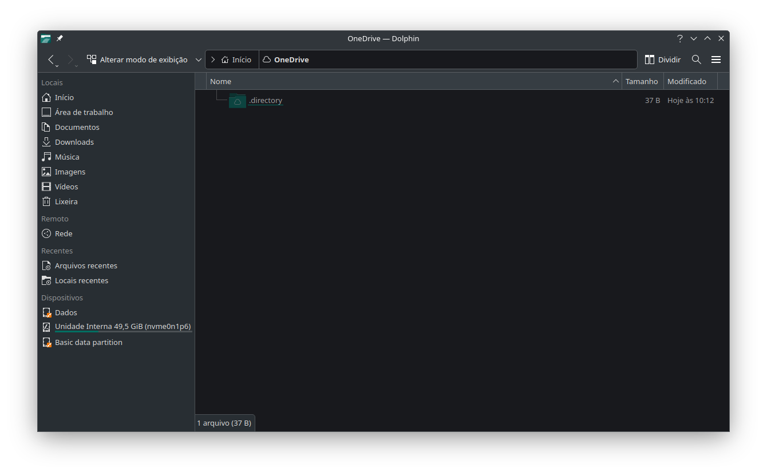Click the Alterar modo de exibição button
This screenshot has height=476, width=767.
tap(137, 59)
